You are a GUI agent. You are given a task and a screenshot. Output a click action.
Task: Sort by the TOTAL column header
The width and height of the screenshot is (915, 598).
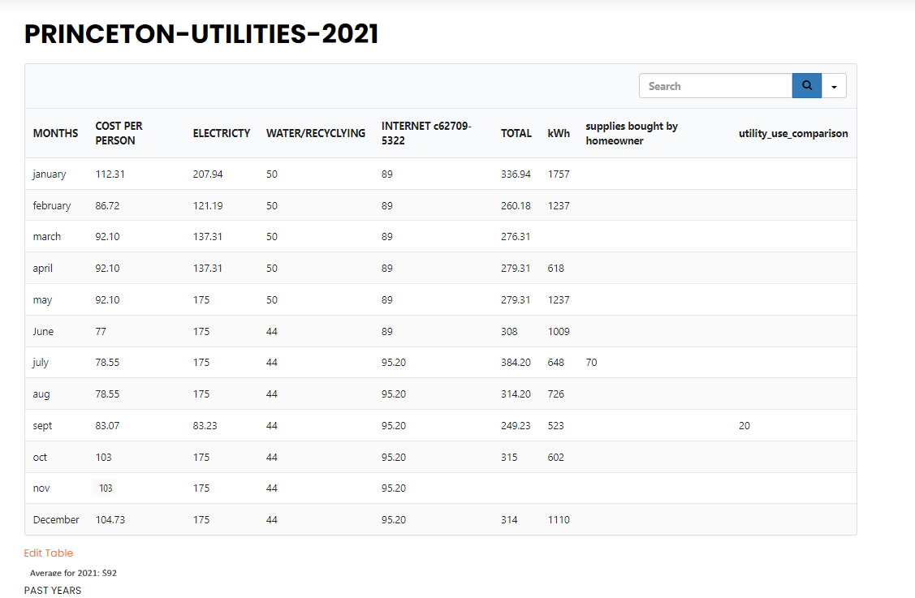click(516, 133)
